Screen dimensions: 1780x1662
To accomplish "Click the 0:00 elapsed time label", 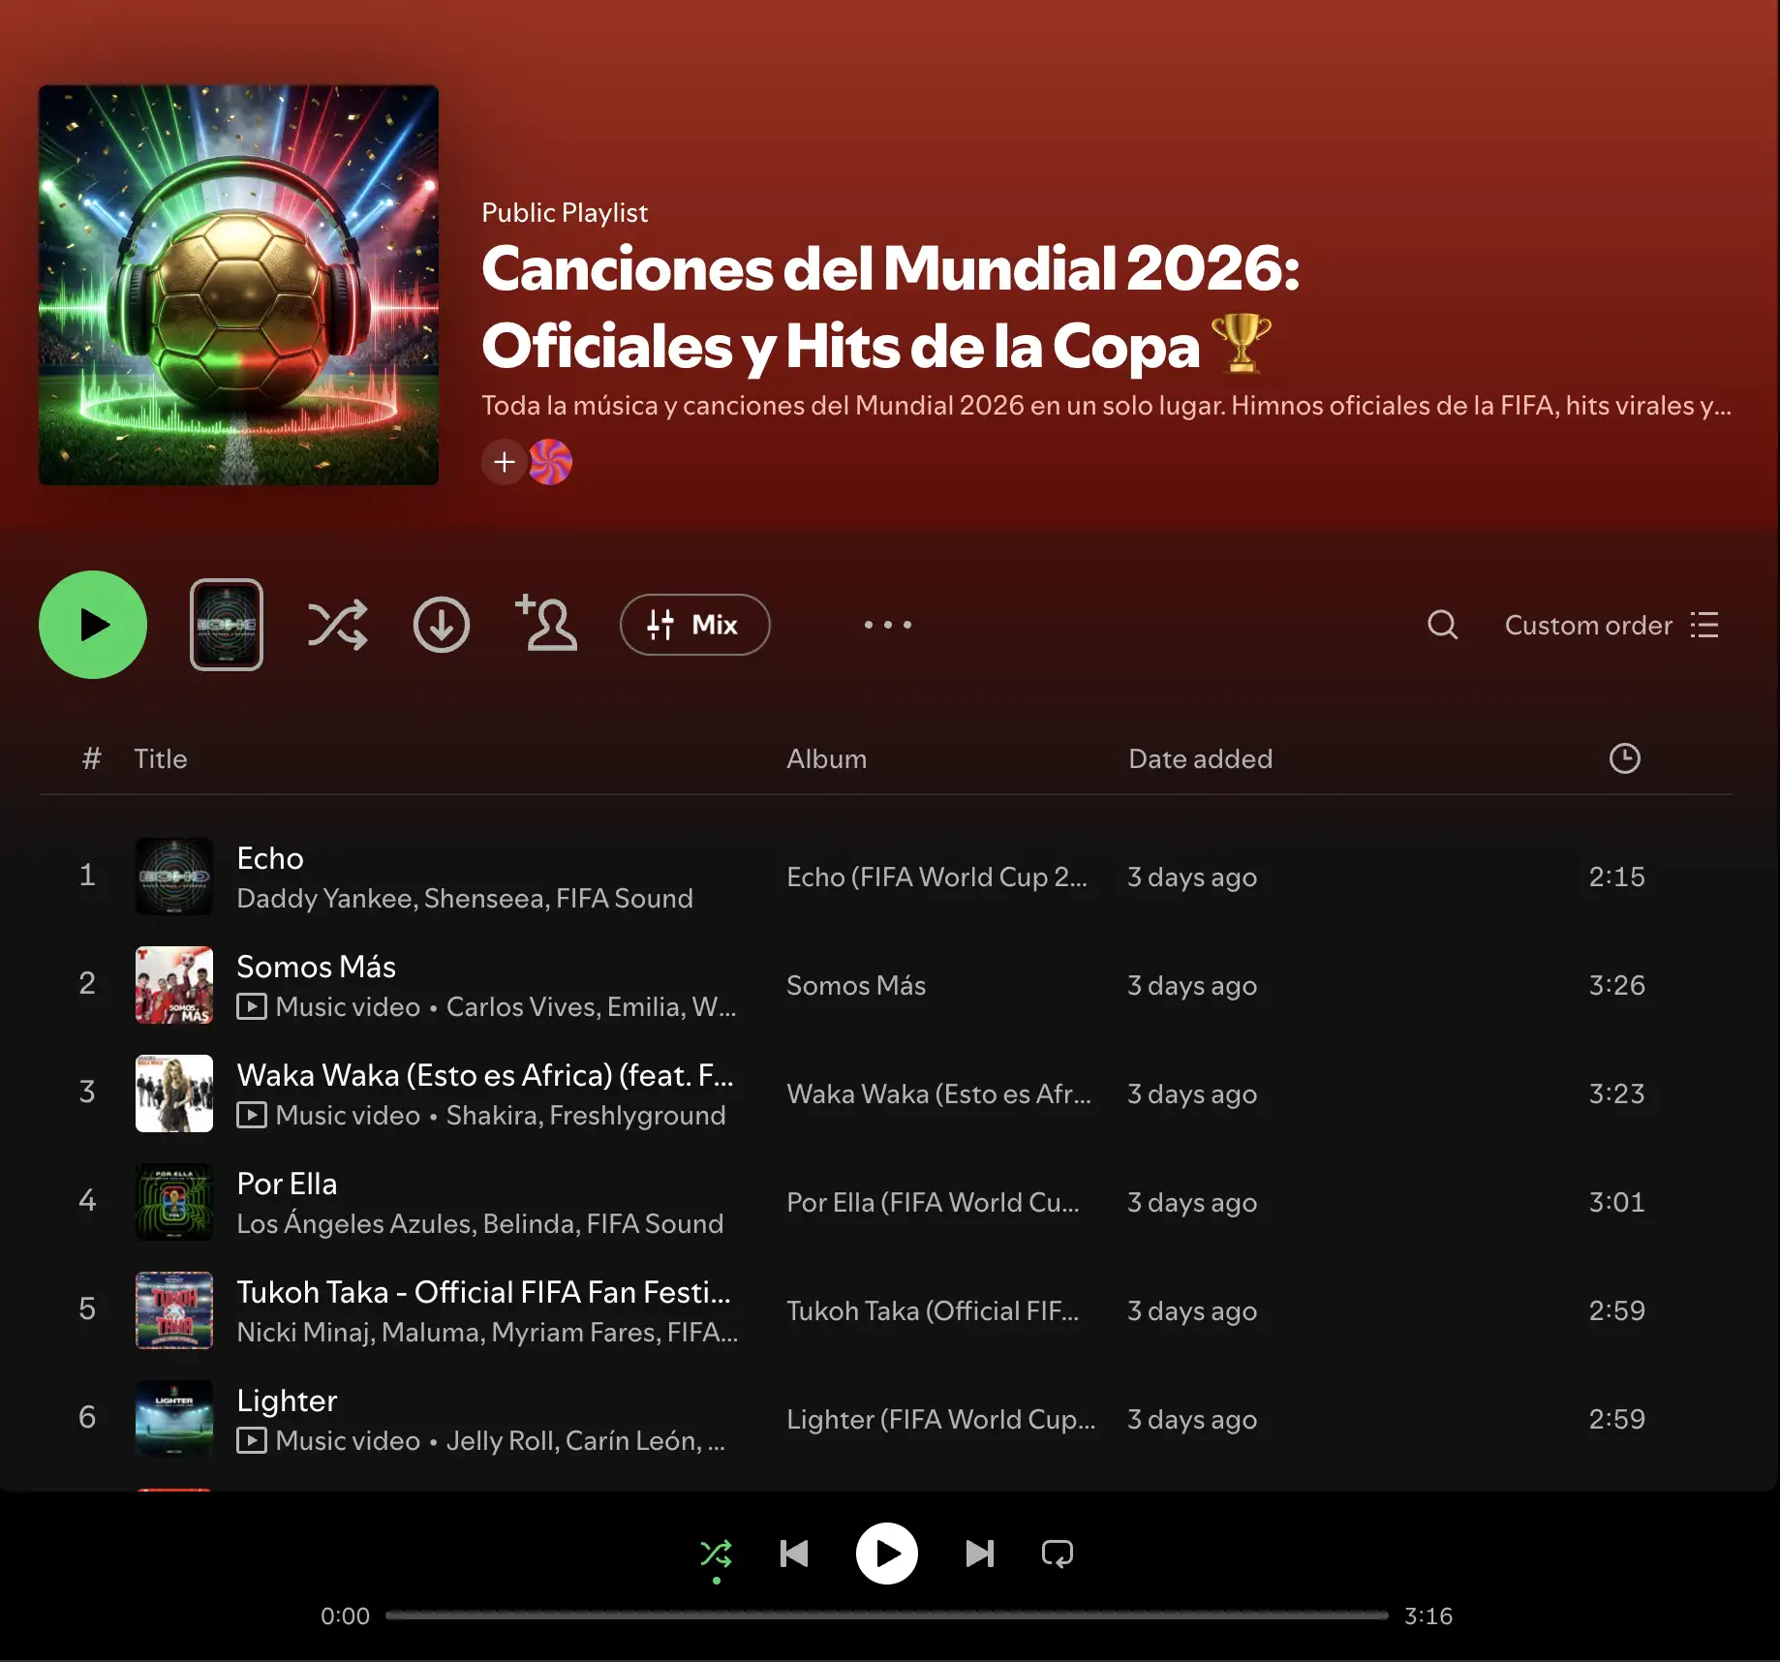I will (x=346, y=1616).
